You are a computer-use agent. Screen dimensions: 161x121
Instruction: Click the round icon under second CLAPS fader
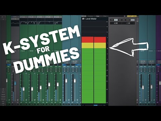[x=77, y=100]
